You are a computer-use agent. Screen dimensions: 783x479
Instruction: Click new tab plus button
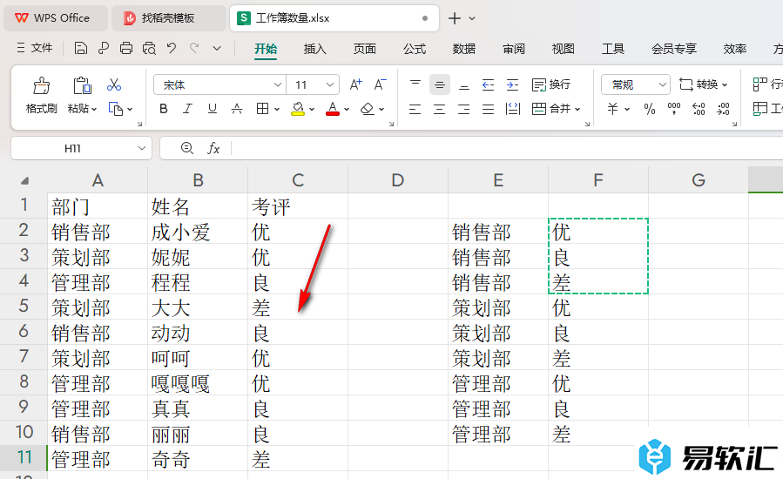455,18
